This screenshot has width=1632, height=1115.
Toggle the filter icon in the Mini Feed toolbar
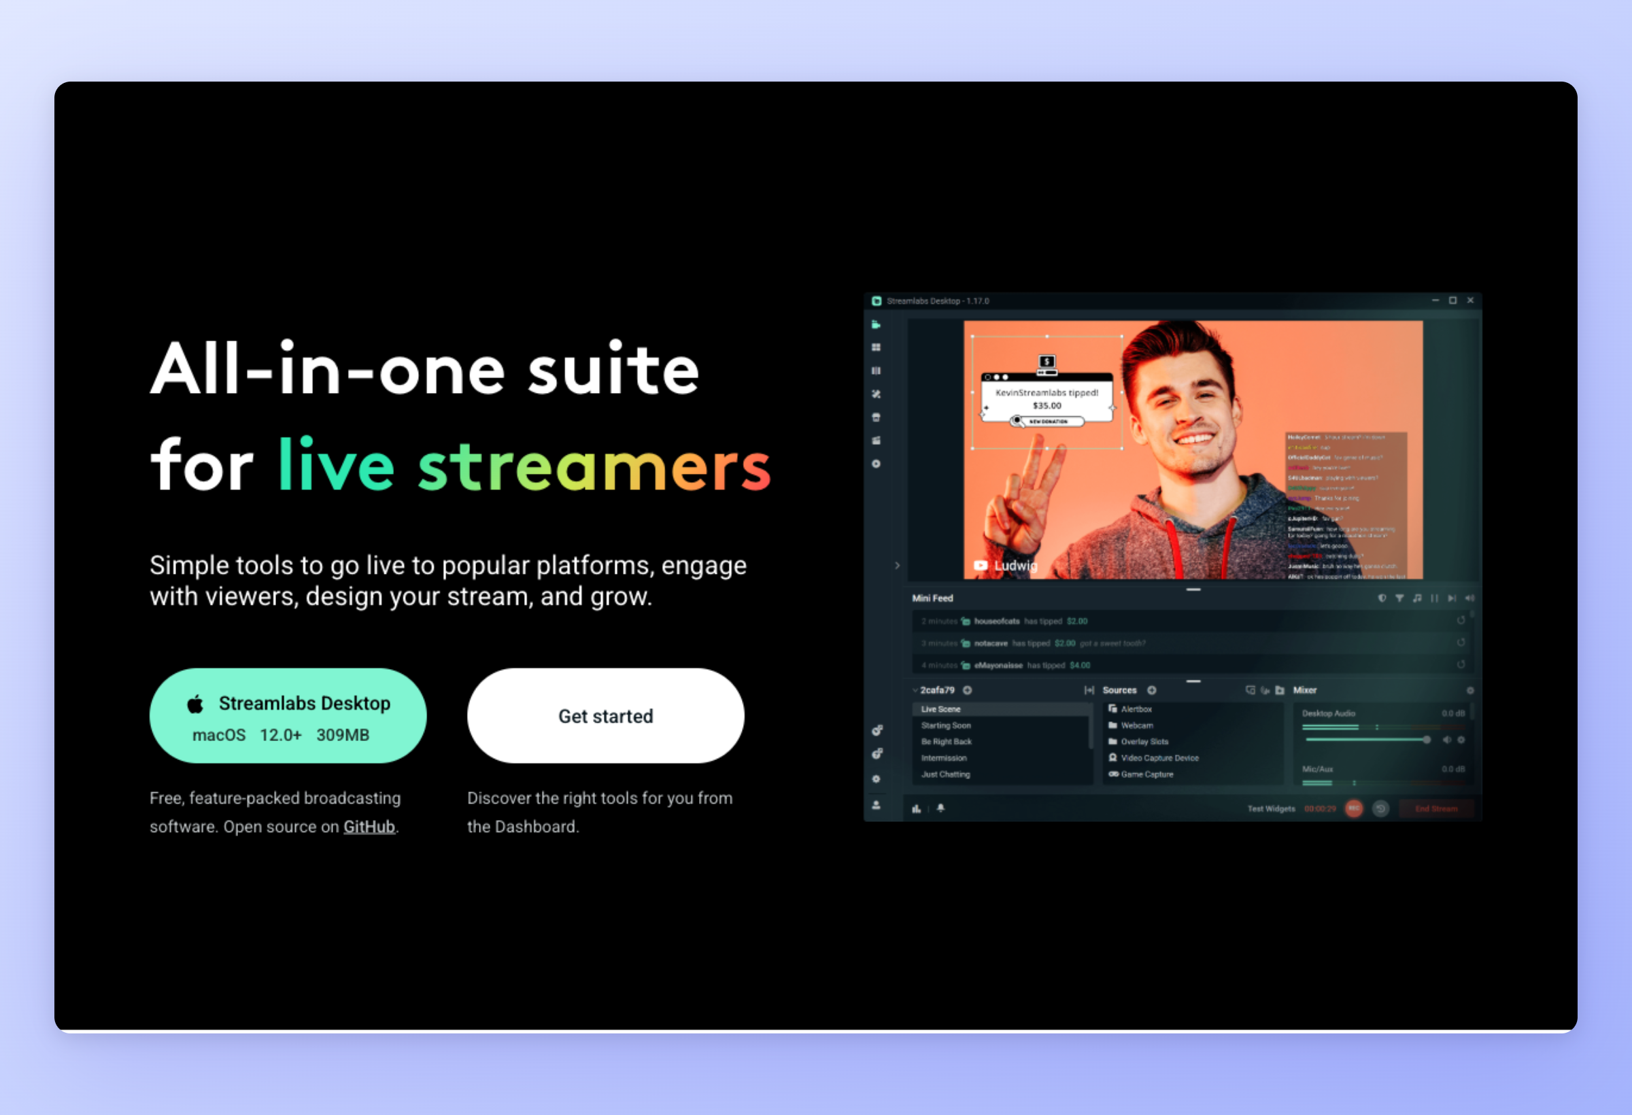(1399, 598)
